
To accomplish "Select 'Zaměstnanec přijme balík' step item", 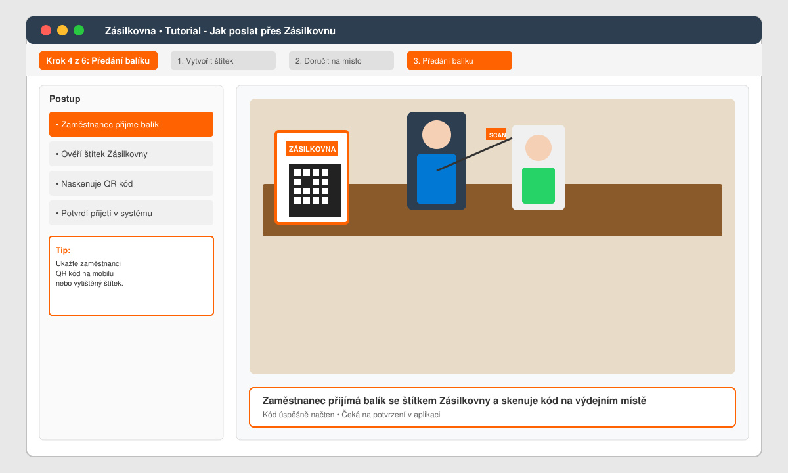I will pos(131,124).
